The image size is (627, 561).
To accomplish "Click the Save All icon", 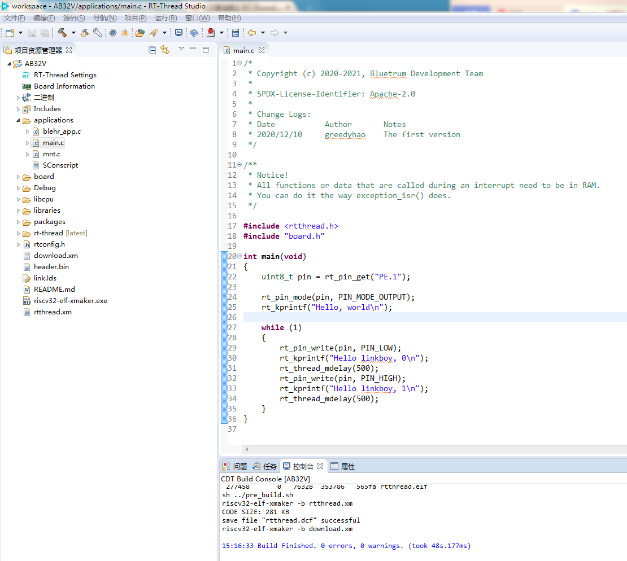I will pyautogui.click(x=45, y=33).
